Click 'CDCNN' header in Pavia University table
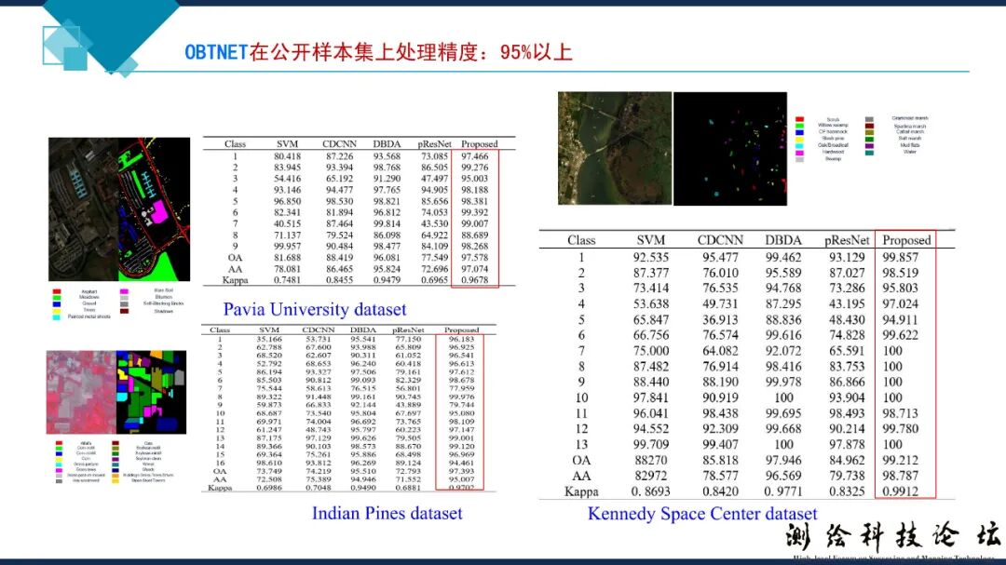This screenshot has height=565, width=1006. [339, 144]
